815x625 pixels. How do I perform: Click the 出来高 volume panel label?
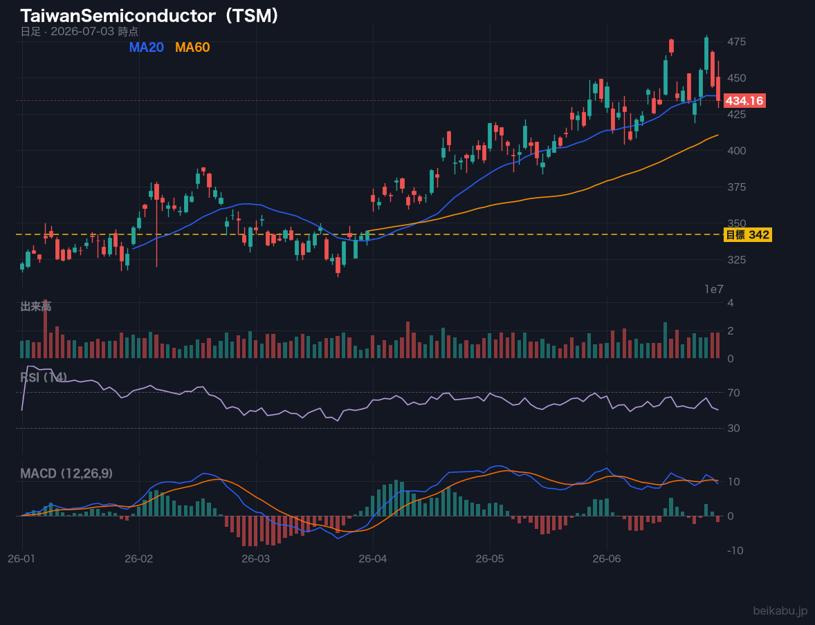tap(35, 306)
